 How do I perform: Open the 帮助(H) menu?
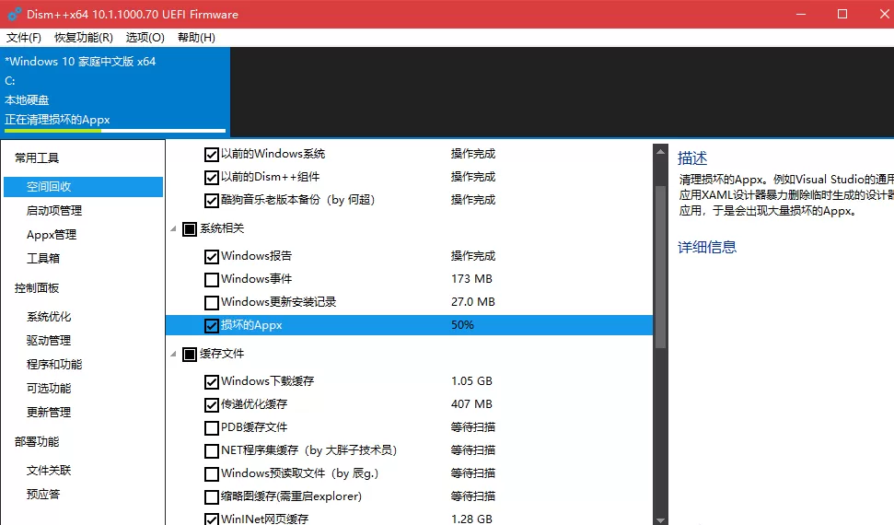196,38
